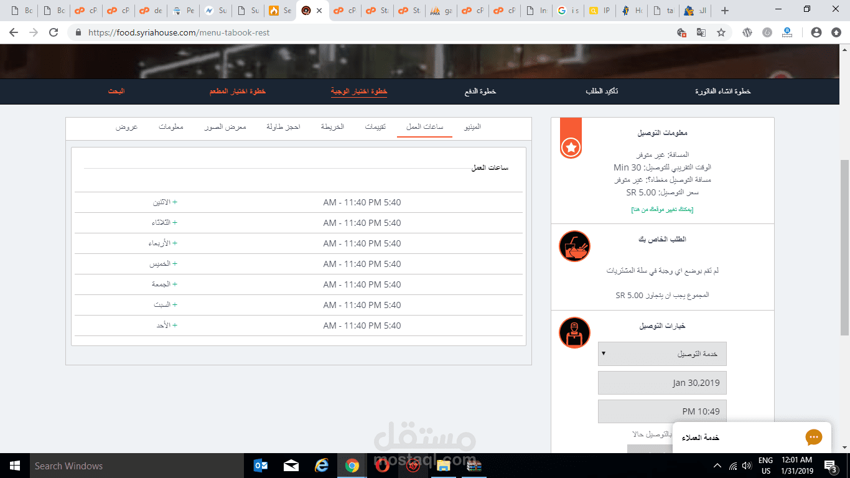850x478 pixels.
Task: Expand Thursday (الخميس) hours row plus
Action: click(x=175, y=264)
